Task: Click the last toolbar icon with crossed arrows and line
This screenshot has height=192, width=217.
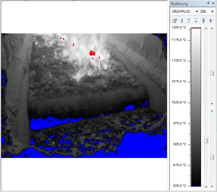Action: 211,21
